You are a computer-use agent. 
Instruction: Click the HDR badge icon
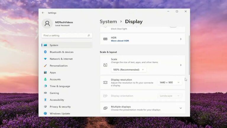[x=105, y=39]
